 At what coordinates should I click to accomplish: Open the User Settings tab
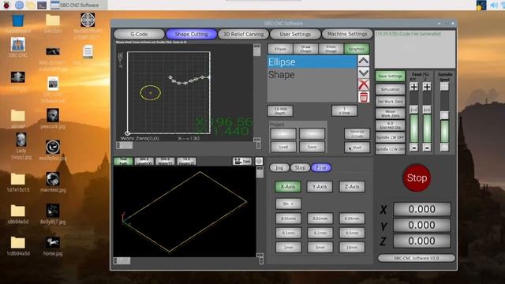point(295,34)
